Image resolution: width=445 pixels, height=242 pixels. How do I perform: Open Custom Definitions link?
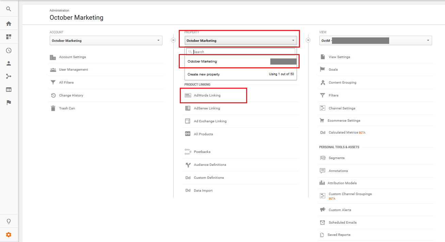coord(209,178)
